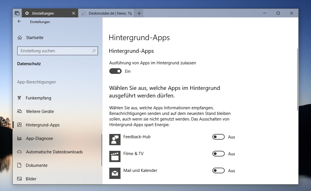Click the Feedback-Hub label
This screenshot has width=311, height=191.
click(x=137, y=137)
